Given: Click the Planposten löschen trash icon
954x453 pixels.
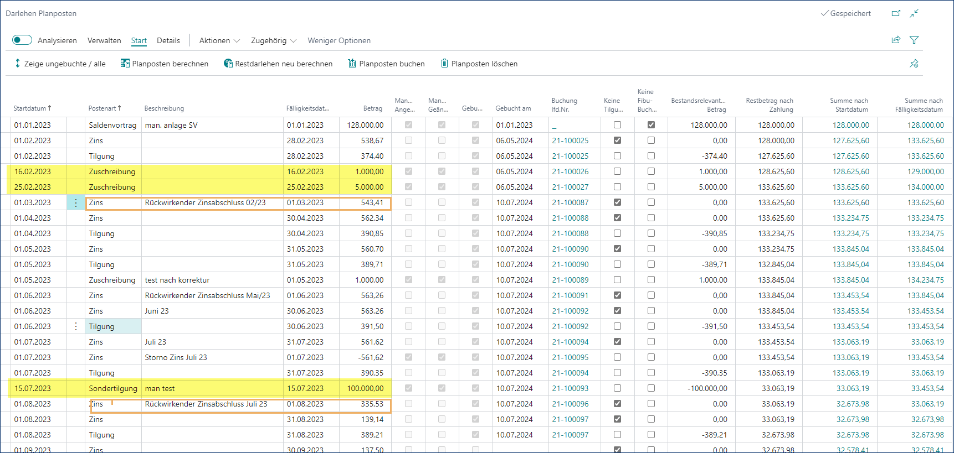Looking at the screenshot, I should click(x=444, y=64).
